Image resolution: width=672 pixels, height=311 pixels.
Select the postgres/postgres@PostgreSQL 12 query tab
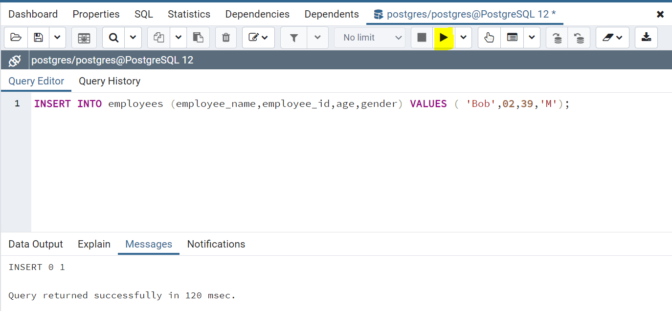pyautogui.click(x=465, y=14)
